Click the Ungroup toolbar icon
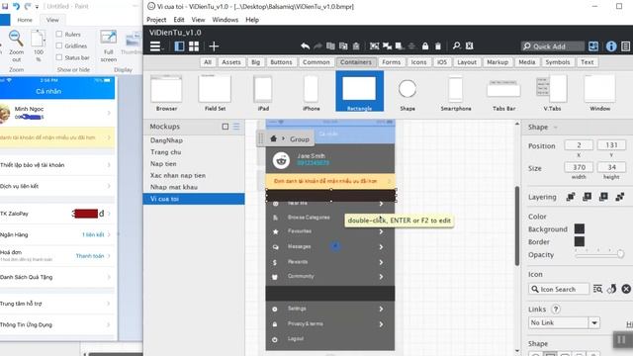Viewport: 633px width, 356px height. [x=387, y=46]
